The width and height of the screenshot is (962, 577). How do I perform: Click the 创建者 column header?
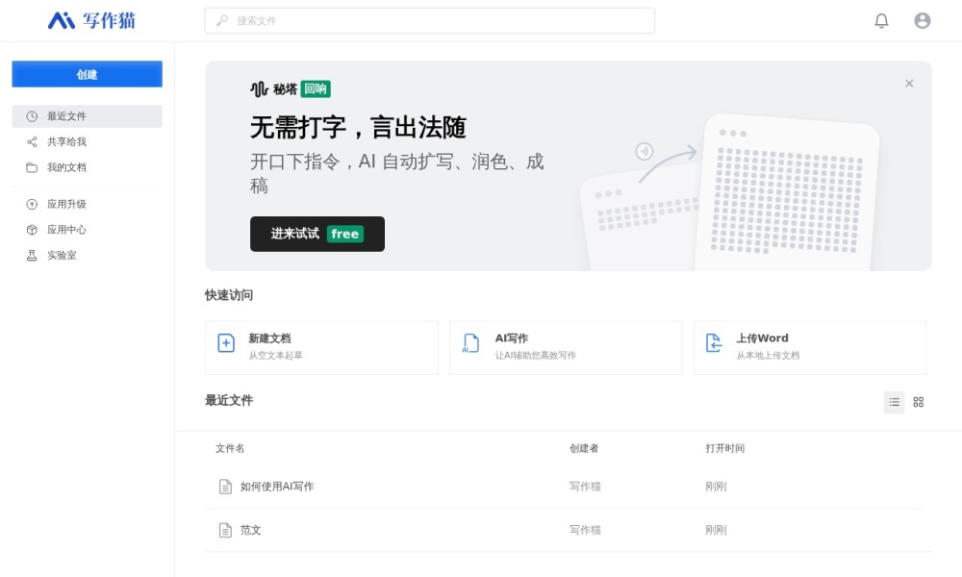(x=584, y=448)
